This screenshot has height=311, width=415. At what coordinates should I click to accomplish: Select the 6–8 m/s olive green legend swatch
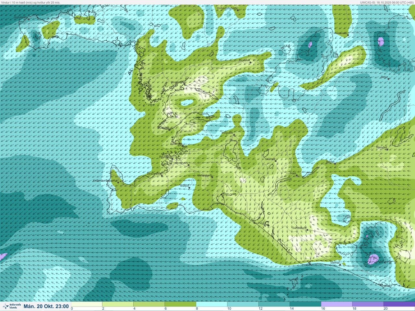(180, 304)
